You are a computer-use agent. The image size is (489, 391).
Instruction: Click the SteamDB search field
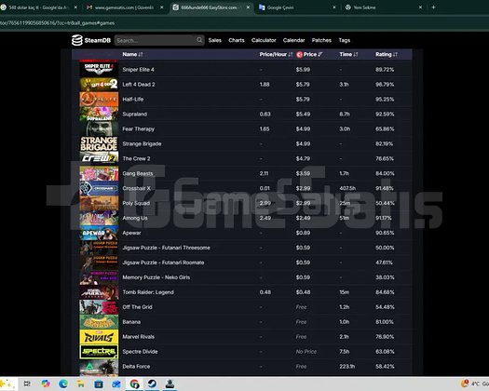click(x=156, y=40)
